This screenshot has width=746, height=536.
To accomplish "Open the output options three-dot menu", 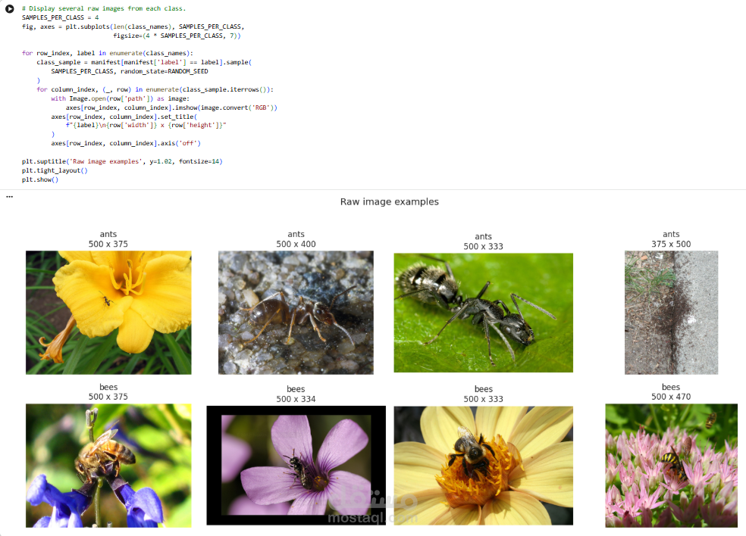I will [10, 196].
